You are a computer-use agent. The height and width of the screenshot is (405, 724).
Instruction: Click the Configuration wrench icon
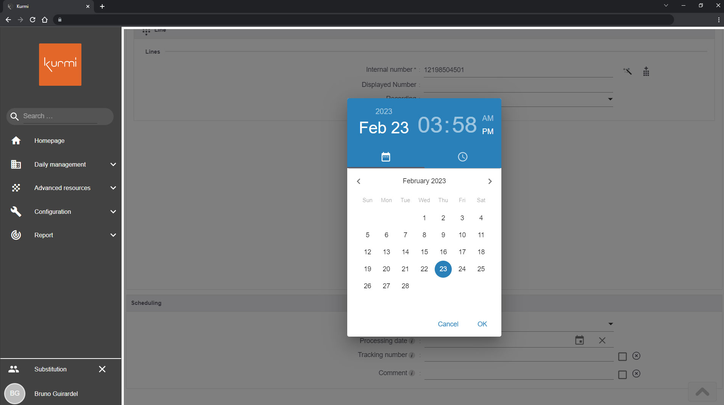(16, 212)
